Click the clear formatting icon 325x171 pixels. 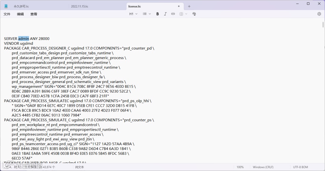tap(194, 14)
